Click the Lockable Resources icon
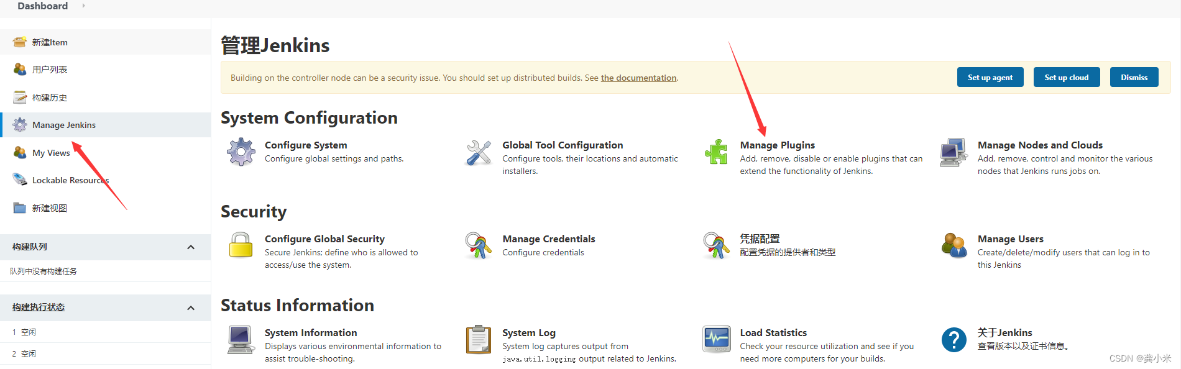Image resolution: width=1181 pixels, height=369 pixels. 20,180
